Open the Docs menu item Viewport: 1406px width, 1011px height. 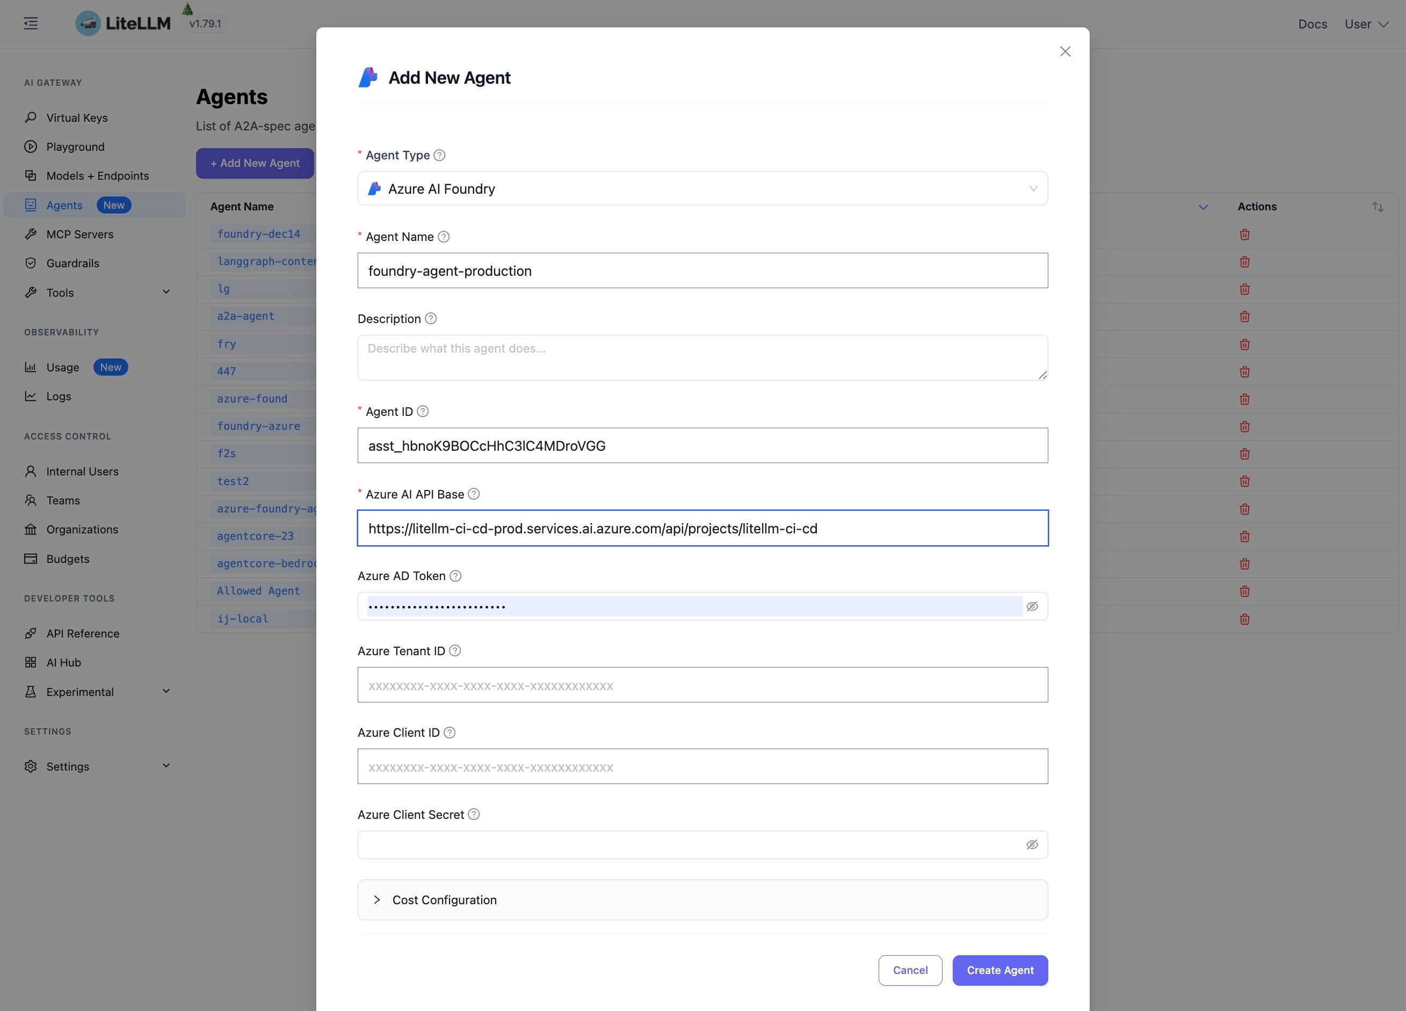click(1313, 24)
